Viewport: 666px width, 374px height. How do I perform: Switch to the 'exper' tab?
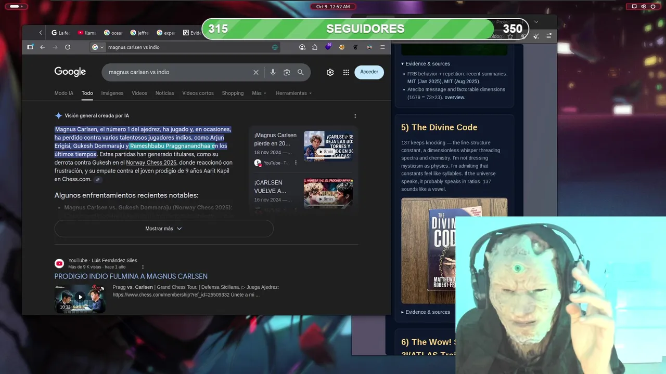(165, 33)
